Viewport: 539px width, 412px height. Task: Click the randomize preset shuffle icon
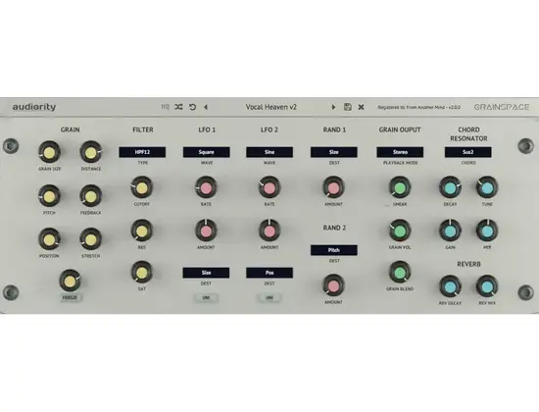[178, 107]
